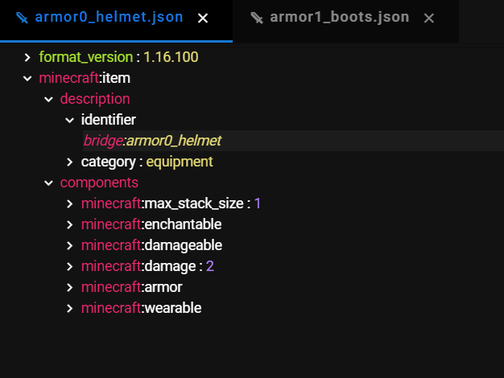The image size is (504, 378).
Task: Collapse the description node
Action: point(48,99)
